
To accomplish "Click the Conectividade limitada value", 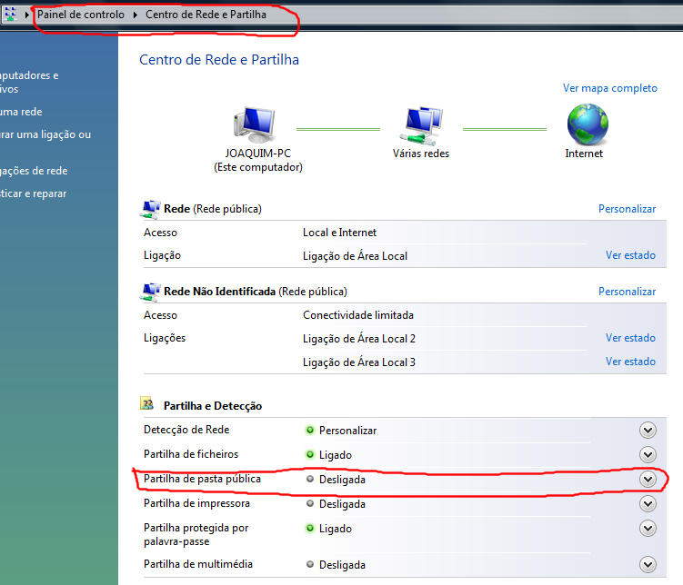I will click(358, 315).
